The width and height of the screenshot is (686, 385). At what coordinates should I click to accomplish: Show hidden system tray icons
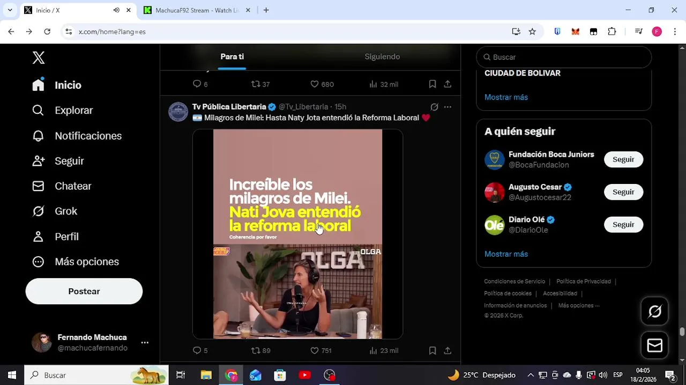click(x=531, y=375)
